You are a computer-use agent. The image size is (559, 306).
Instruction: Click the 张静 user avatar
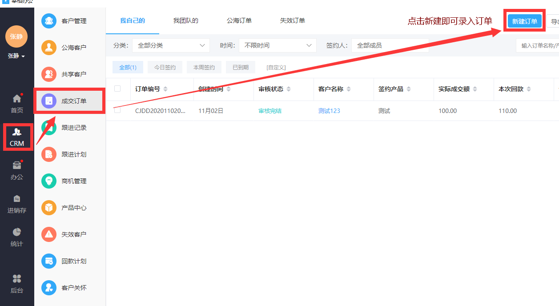(16, 36)
